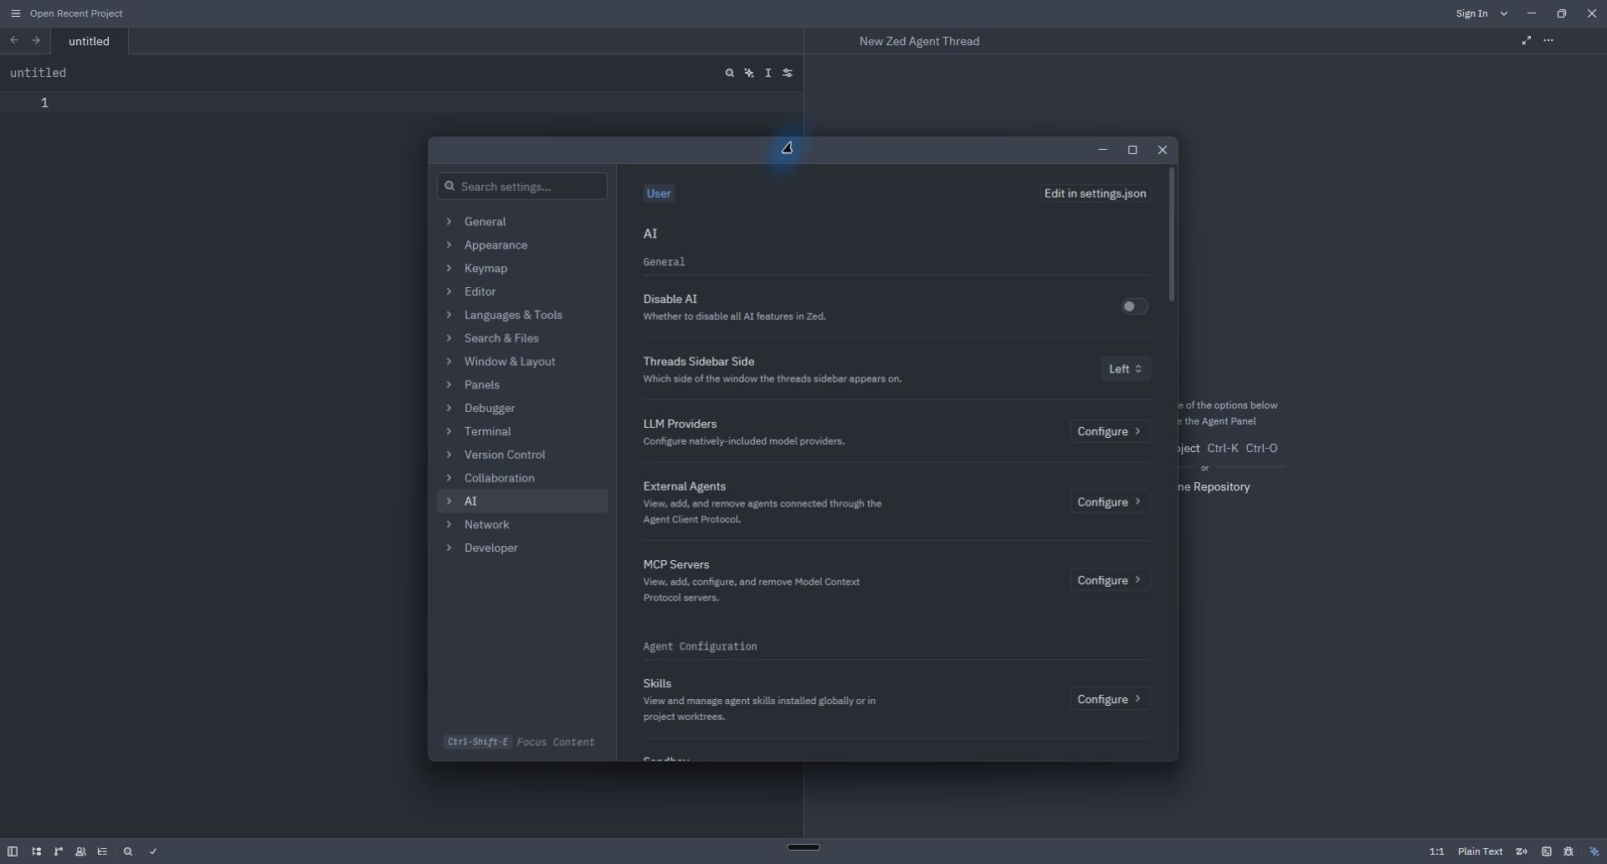Screen dimensions: 1607x864
Task: Switch to the untitled editor tab
Action: pos(90,41)
